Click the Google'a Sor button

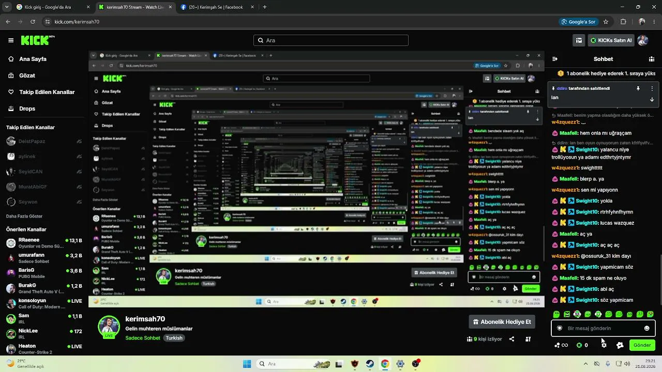pos(578,22)
